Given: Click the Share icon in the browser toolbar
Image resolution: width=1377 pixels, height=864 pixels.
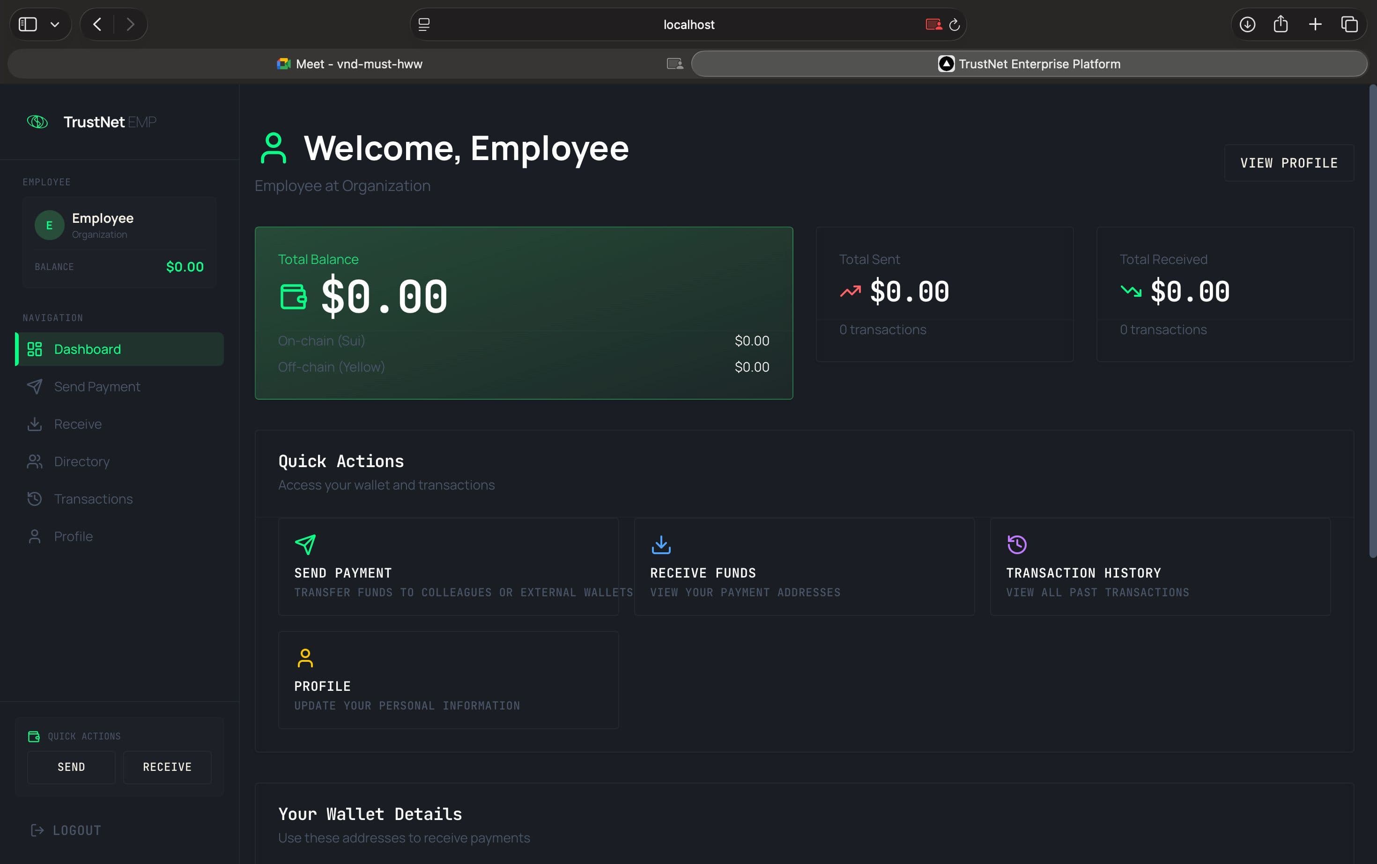Looking at the screenshot, I should pyautogui.click(x=1281, y=24).
